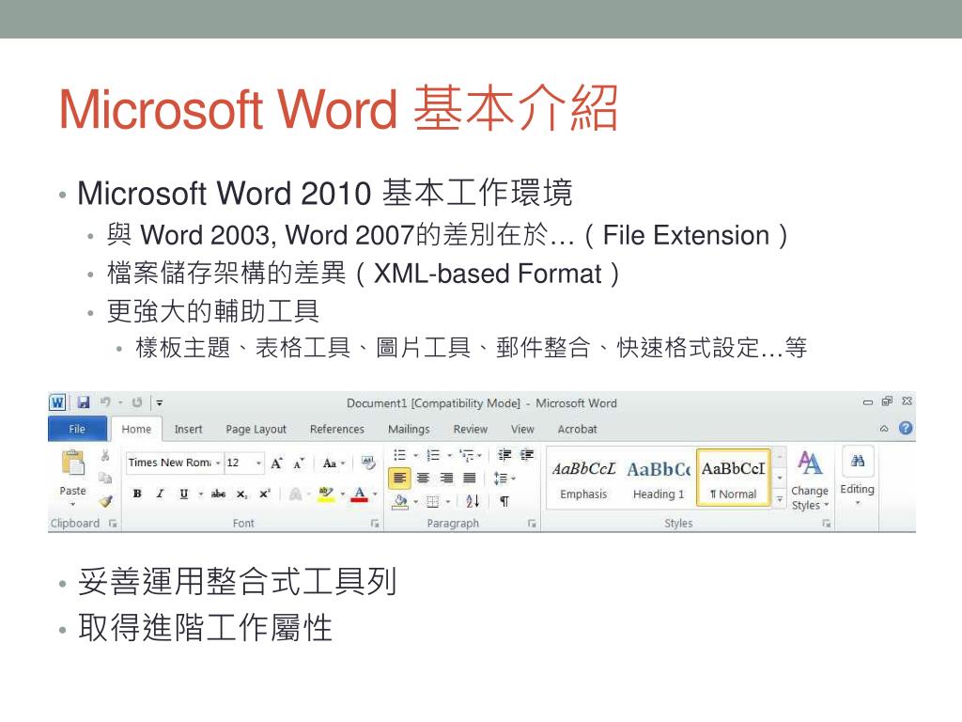Apply Strikethrough formatting
This screenshot has width=962, height=722.
point(218,494)
